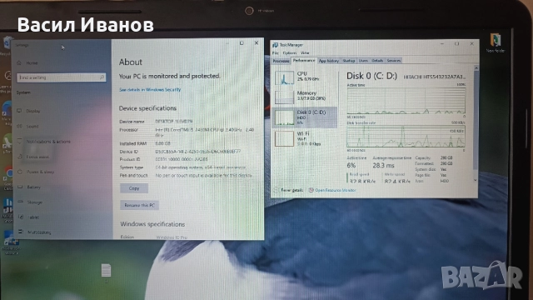
Task: Click the Active time graph for Disk 0
Action: coord(406,101)
